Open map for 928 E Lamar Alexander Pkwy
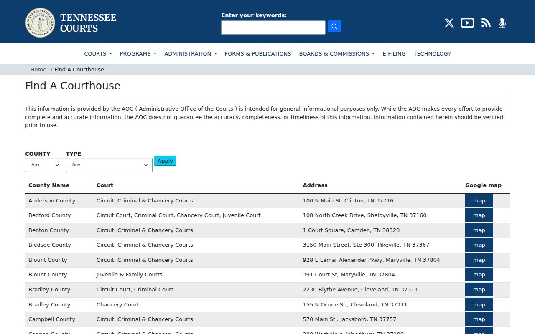This screenshot has height=334, width=535. coord(479,260)
